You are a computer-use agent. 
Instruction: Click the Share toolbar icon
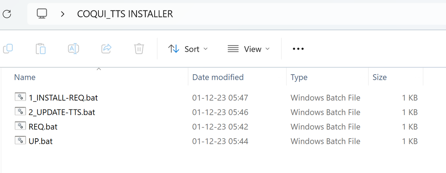pos(107,48)
